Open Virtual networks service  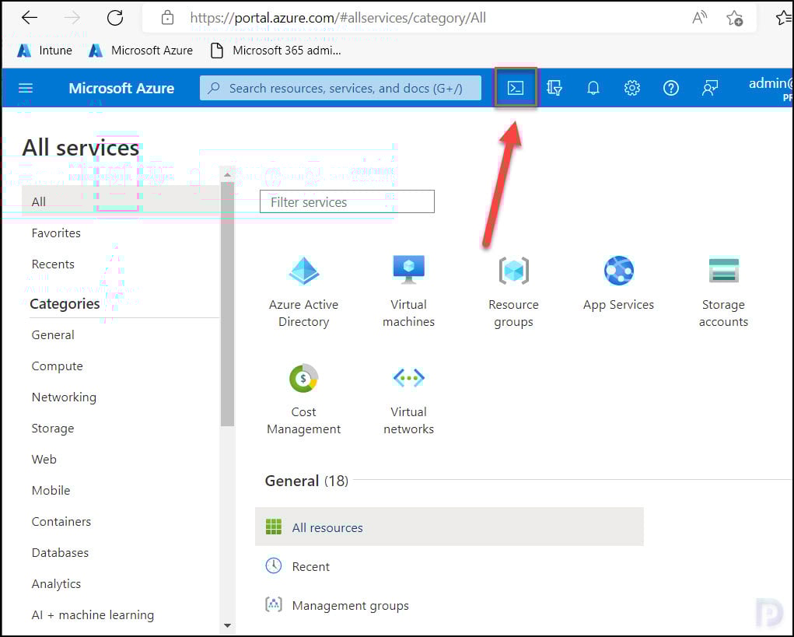pyautogui.click(x=408, y=400)
